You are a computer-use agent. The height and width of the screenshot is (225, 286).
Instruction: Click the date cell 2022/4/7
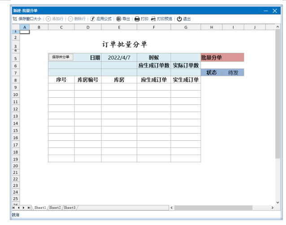pyautogui.click(x=119, y=58)
